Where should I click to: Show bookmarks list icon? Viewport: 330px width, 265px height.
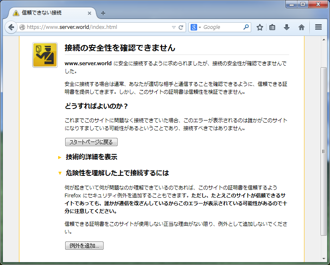[272, 27]
